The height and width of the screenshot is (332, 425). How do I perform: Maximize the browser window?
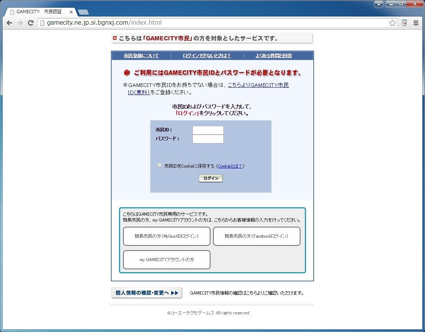tap(401, 4)
